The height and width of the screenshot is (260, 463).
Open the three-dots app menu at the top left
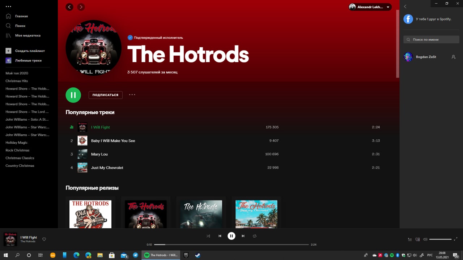coord(9,6)
